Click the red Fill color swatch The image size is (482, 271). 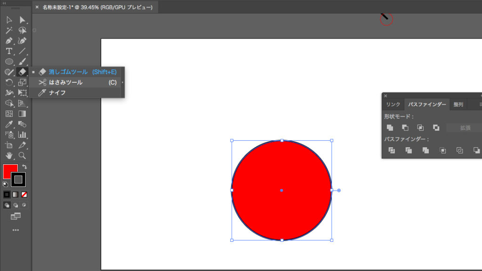[8, 169]
